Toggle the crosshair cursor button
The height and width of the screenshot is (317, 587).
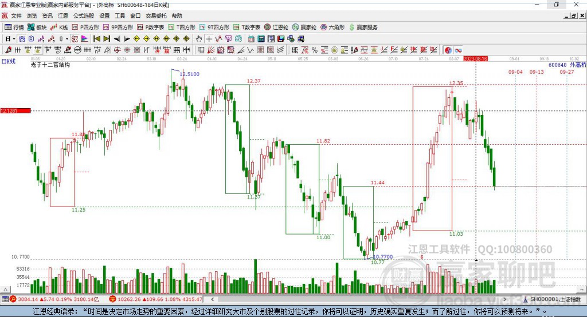[209, 39]
